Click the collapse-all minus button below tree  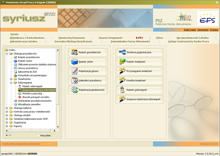10,135
